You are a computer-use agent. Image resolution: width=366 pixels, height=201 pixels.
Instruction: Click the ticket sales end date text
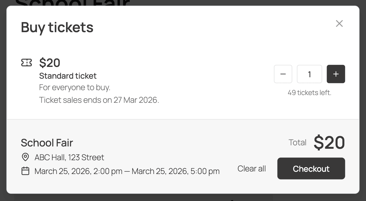click(x=99, y=100)
